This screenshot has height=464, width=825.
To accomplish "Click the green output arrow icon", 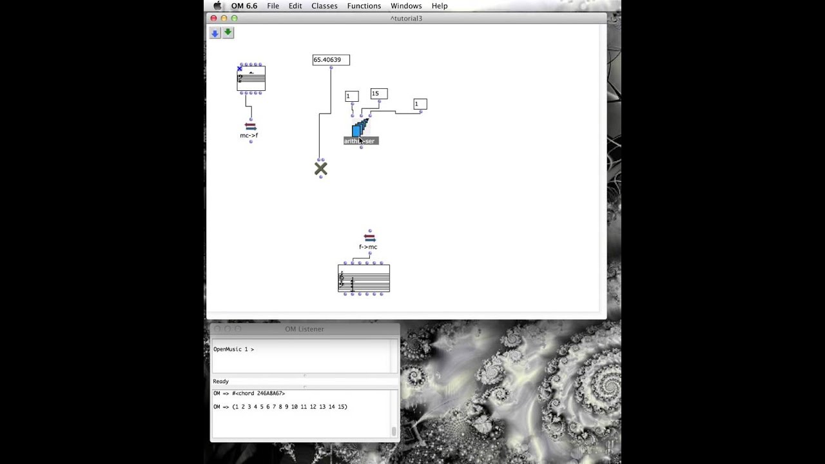I will click(x=228, y=33).
